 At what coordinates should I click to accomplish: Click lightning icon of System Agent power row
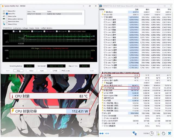[x=102, y=95]
